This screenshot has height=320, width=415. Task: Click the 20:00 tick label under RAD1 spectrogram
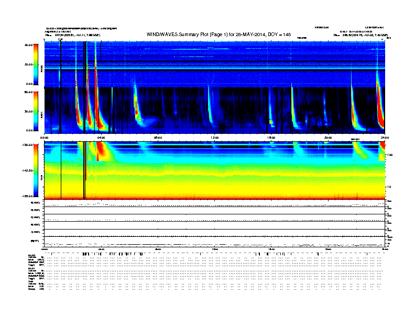(328, 138)
